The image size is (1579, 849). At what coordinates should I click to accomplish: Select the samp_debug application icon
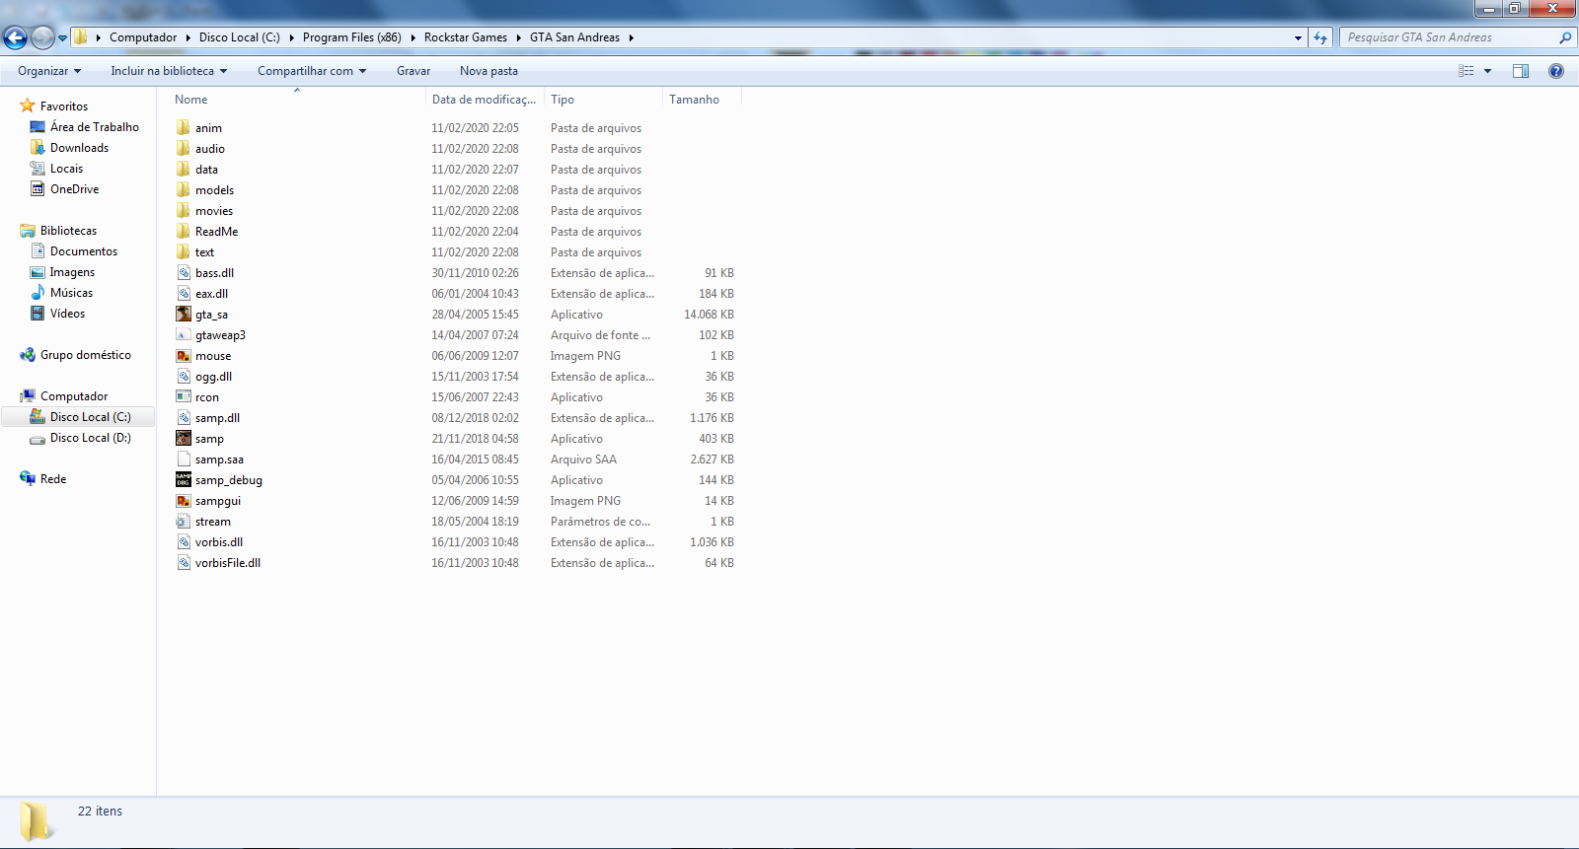click(x=184, y=479)
